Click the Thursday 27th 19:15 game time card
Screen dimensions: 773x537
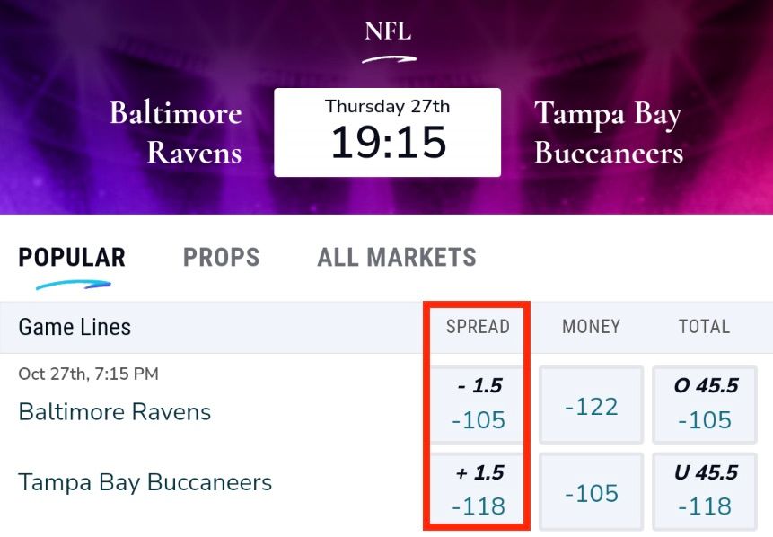[387, 131]
